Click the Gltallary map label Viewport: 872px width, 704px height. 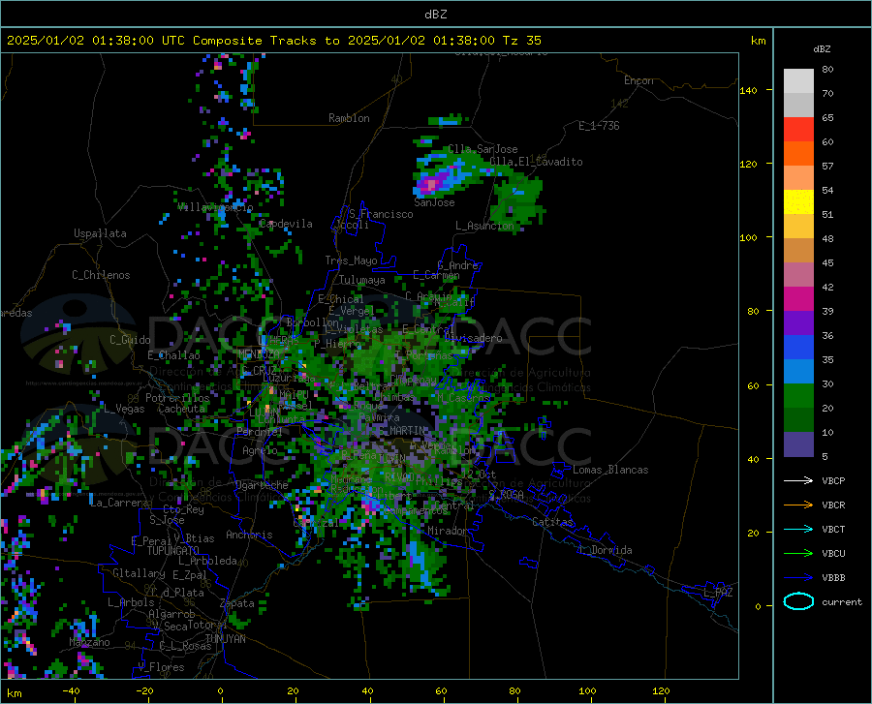[x=139, y=573]
